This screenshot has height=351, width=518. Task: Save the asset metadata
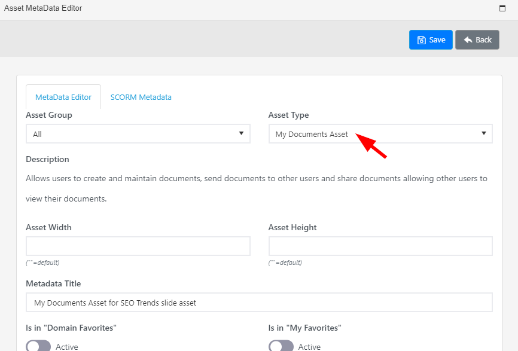431,39
